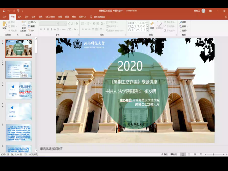Click the spell-check icon in the status bar

click(26, 154)
